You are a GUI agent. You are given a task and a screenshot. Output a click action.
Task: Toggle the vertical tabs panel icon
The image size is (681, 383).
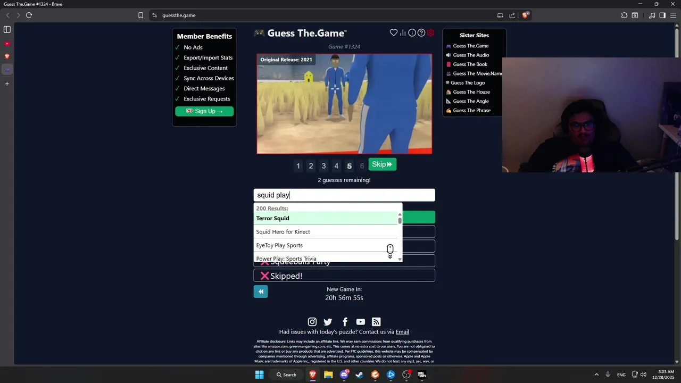coord(7,29)
